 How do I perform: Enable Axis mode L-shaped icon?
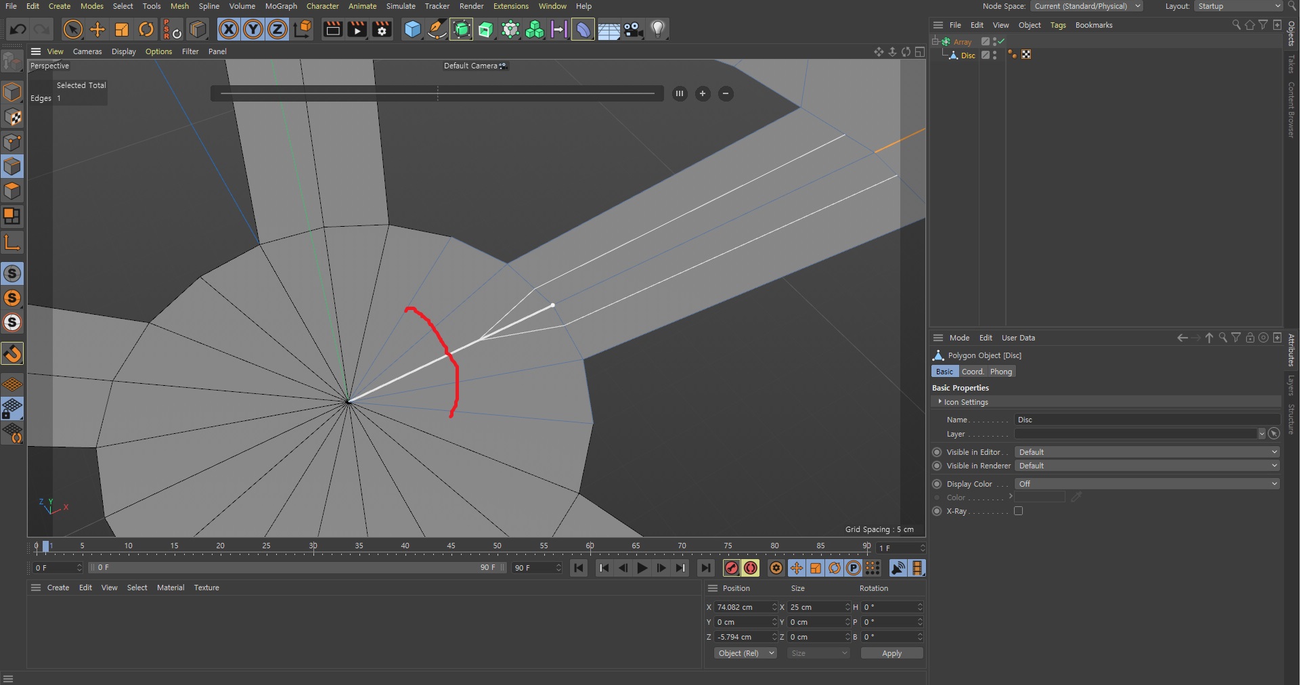point(12,242)
